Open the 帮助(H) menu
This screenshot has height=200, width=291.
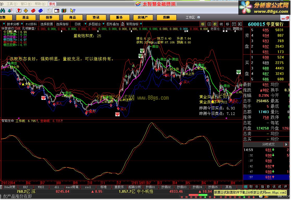pos(40,4)
